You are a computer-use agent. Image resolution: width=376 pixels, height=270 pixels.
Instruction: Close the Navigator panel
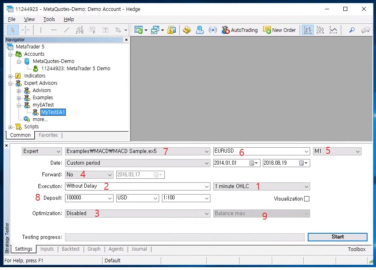click(x=126, y=40)
